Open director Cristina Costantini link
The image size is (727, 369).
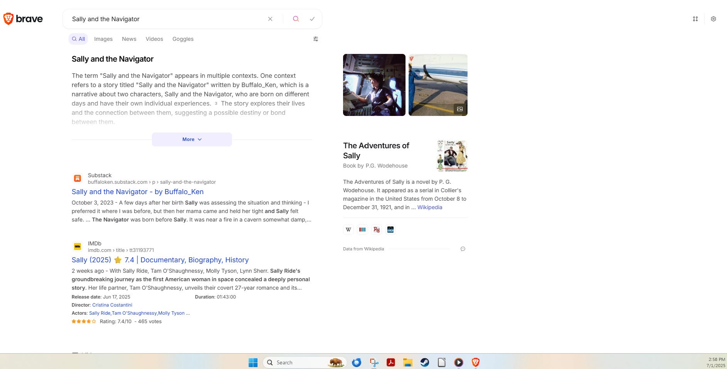pos(112,305)
